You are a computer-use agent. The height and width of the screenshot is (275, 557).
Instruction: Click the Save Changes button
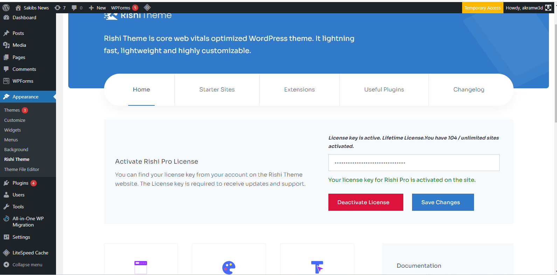(443, 202)
